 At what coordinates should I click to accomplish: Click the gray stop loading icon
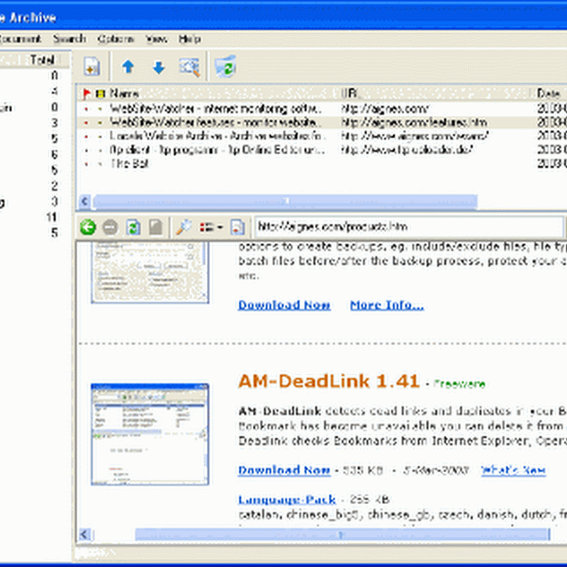pyautogui.click(x=110, y=228)
